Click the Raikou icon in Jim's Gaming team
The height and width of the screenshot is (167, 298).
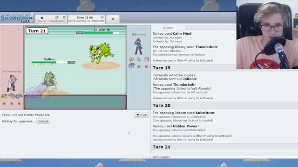4,96
